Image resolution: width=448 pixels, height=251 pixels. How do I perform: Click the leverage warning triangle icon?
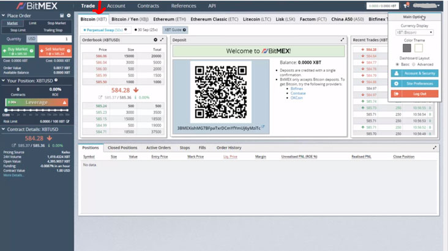click(65, 102)
